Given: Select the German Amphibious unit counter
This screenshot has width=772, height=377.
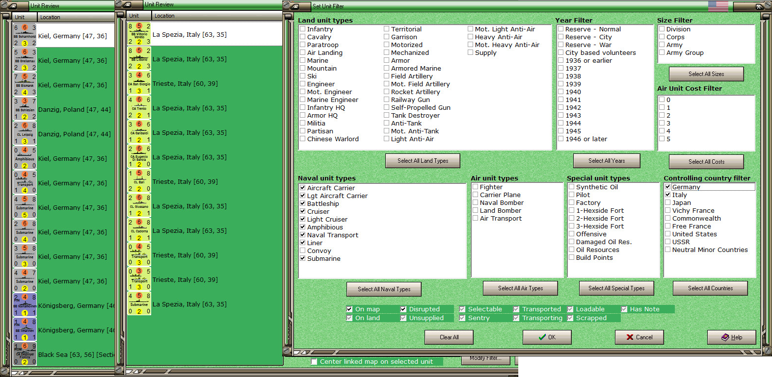Looking at the screenshot, I should tap(25, 158).
